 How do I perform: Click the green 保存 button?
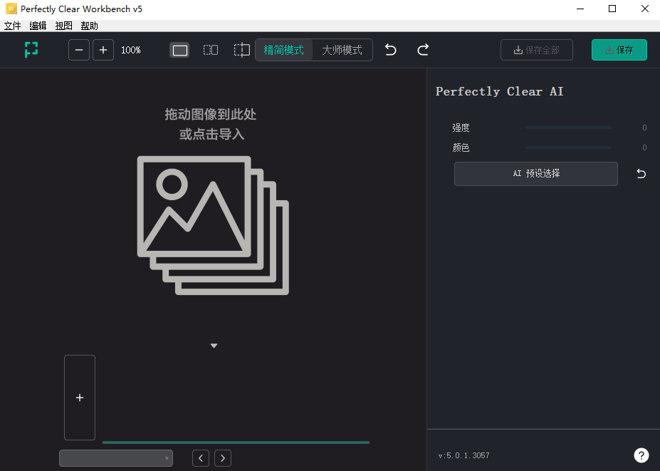click(619, 50)
